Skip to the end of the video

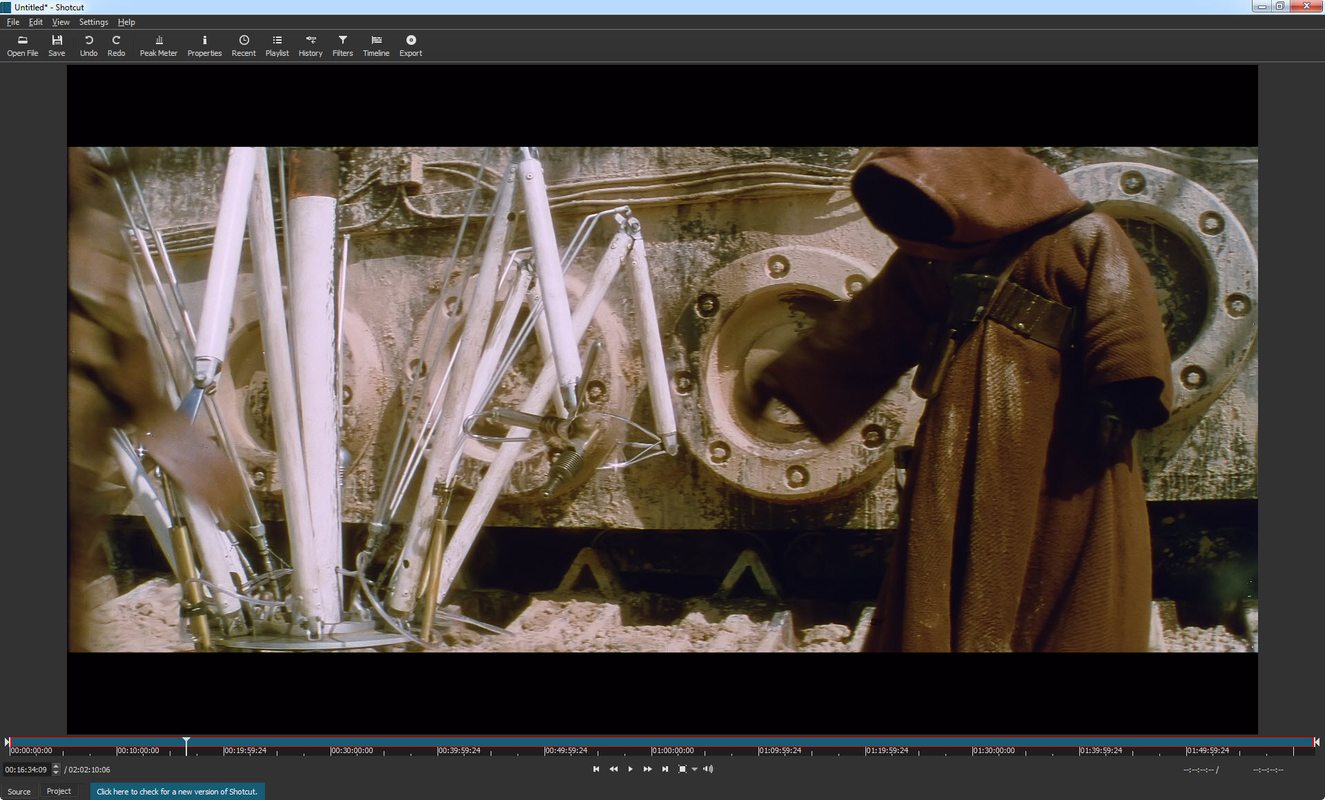click(665, 769)
